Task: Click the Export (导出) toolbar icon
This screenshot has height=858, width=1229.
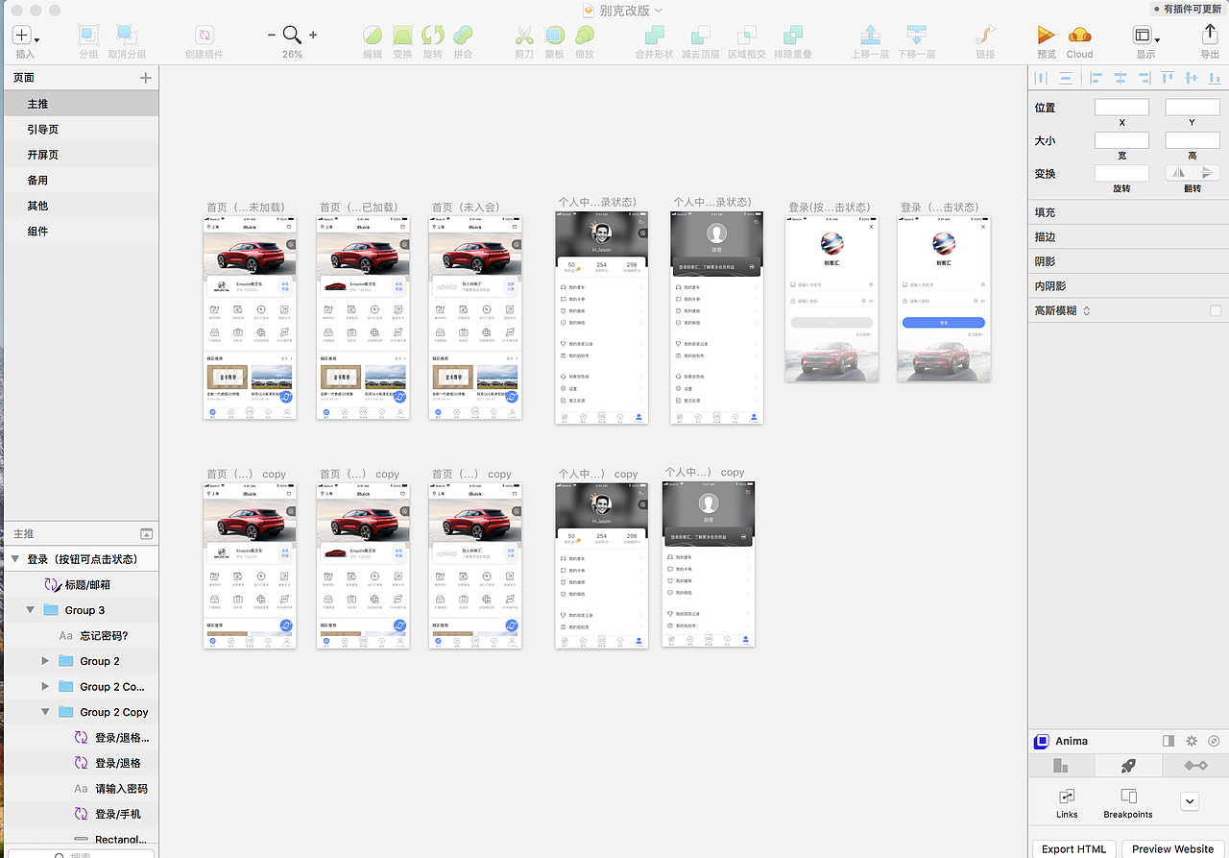Action: click(1210, 36)
